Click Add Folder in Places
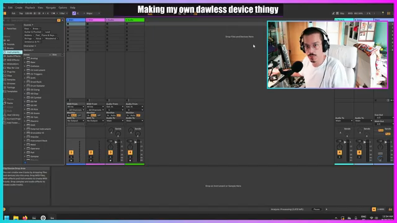The image size is (397, 223). pyautogui.click(x=13, y=123)
